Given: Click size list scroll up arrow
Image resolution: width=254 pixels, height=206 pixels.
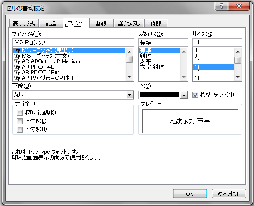Looking at the screenshot, I should click(x=238, y=52).
